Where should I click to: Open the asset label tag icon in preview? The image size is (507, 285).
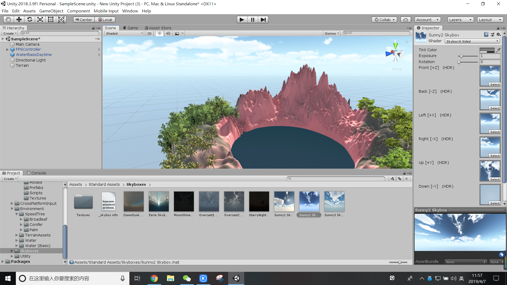click(x=501, y=254)
